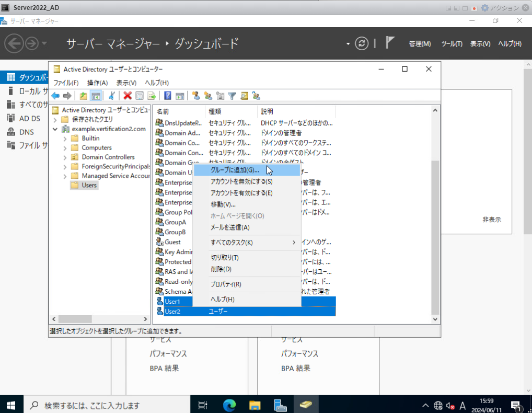Open the ファイル(F) menu in Active Directory window
The image size is (532, 413).
(66, 83)
